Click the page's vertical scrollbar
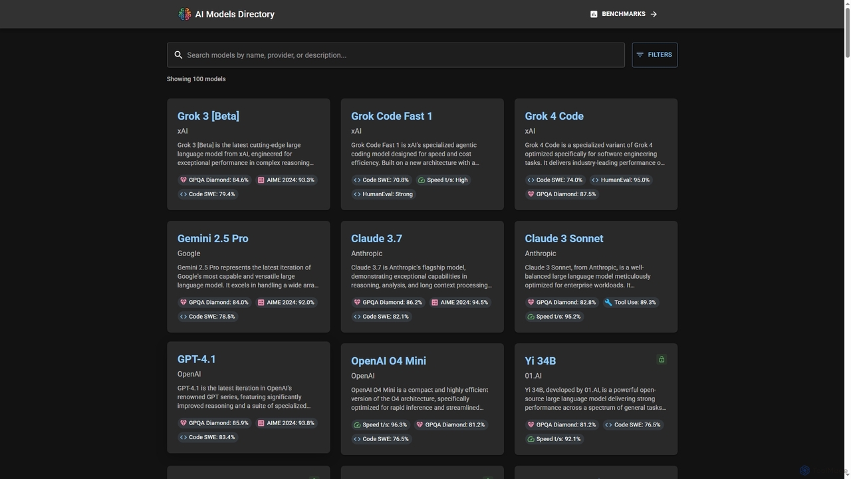 coord(848,33)
